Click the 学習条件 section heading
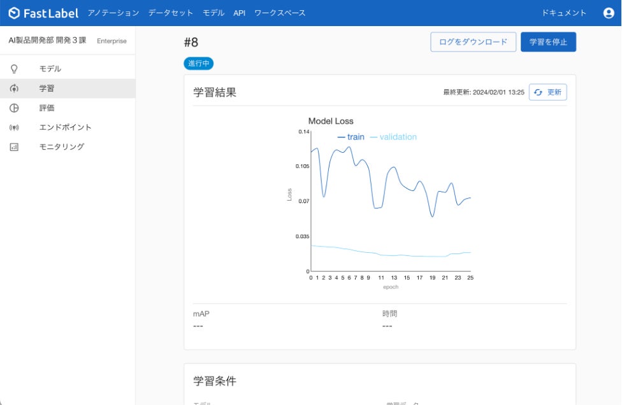622x405 pixels. (215, 381)
